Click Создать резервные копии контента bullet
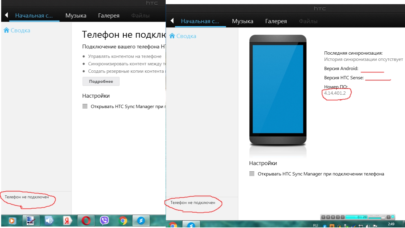The image size is (405, 228). pos(127,71)
